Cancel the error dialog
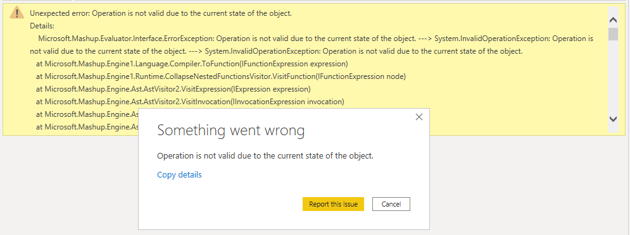The height and width of the screenshot is (235, 630). (391, 204)
